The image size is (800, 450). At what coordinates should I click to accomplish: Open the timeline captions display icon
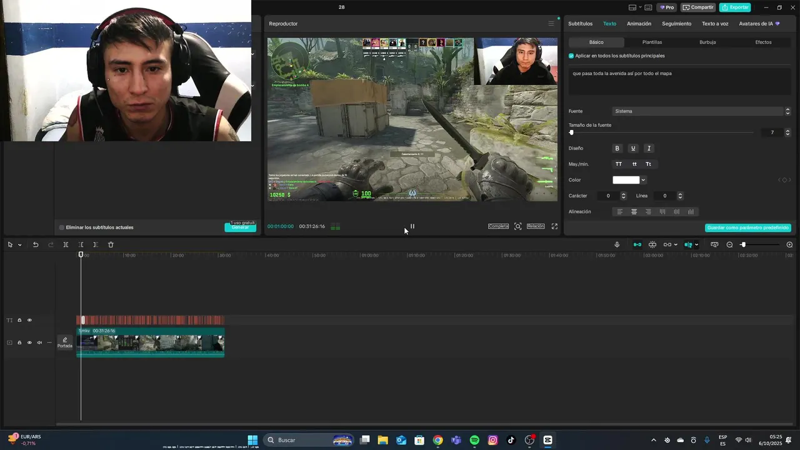714,244
